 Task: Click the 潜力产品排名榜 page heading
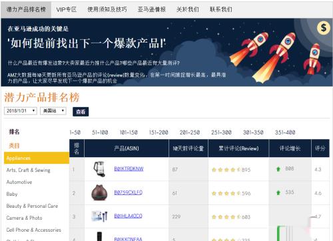point(42,97)
